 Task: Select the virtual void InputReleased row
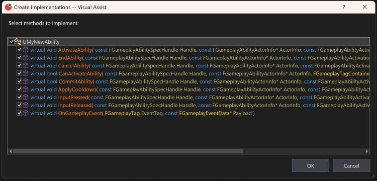pos(189,105)
